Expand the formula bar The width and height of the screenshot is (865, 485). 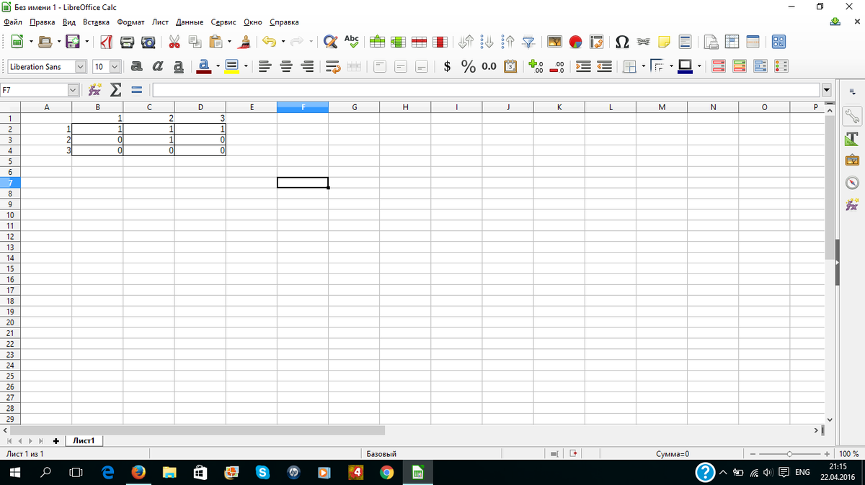point(826,90)
